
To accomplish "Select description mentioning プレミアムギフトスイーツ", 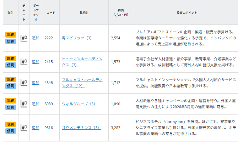I will click(186, 38).
